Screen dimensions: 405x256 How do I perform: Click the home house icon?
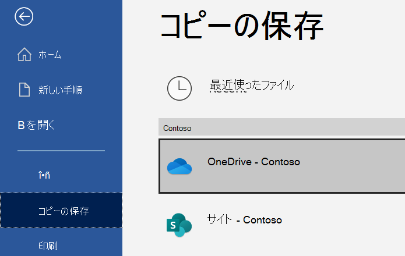click(x=24, y=54)
